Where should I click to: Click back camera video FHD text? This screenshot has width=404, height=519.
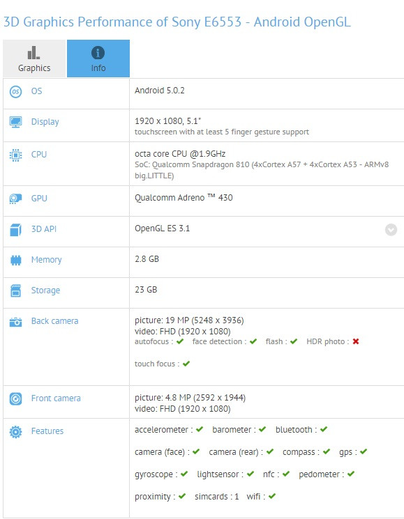point(183,332)
